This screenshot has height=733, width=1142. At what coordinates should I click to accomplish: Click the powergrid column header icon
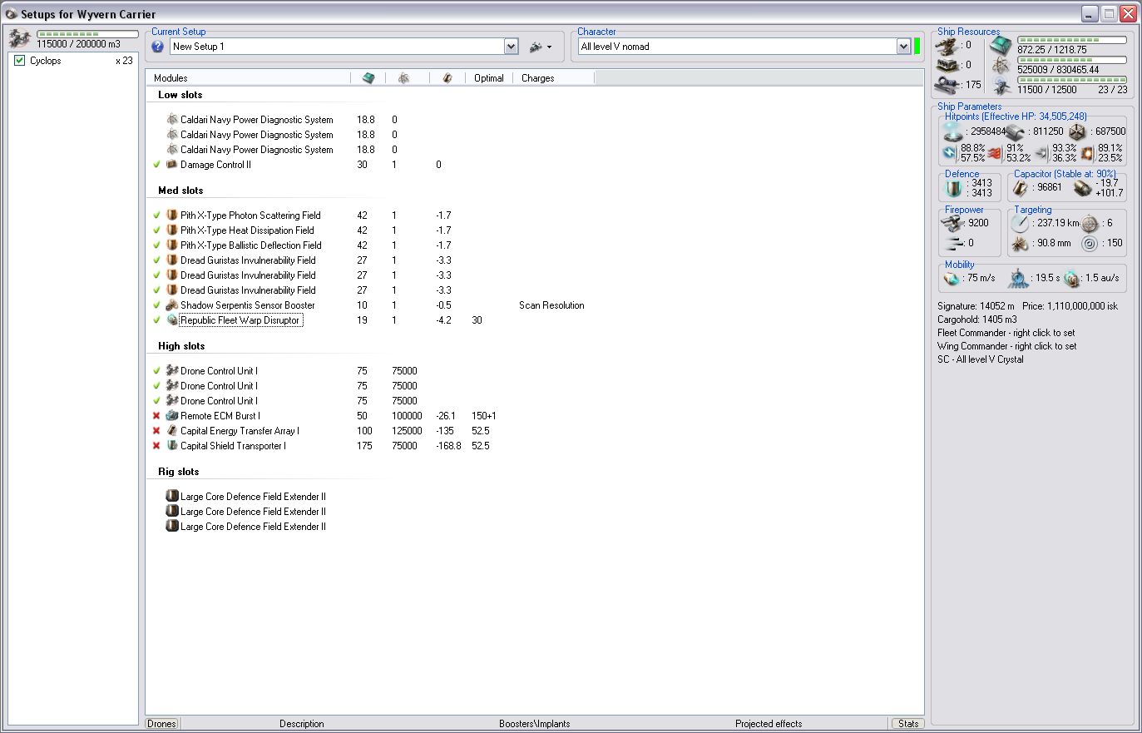[x=403, y=78]
